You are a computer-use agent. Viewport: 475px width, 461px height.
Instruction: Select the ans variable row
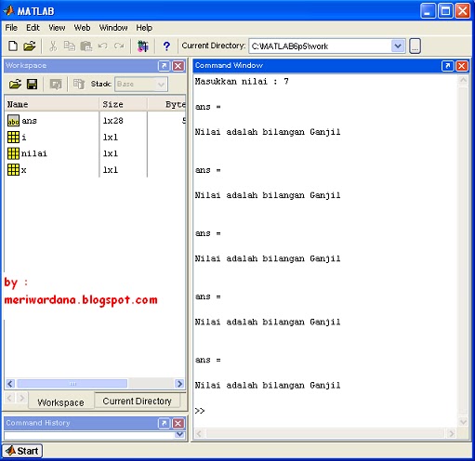96,121
